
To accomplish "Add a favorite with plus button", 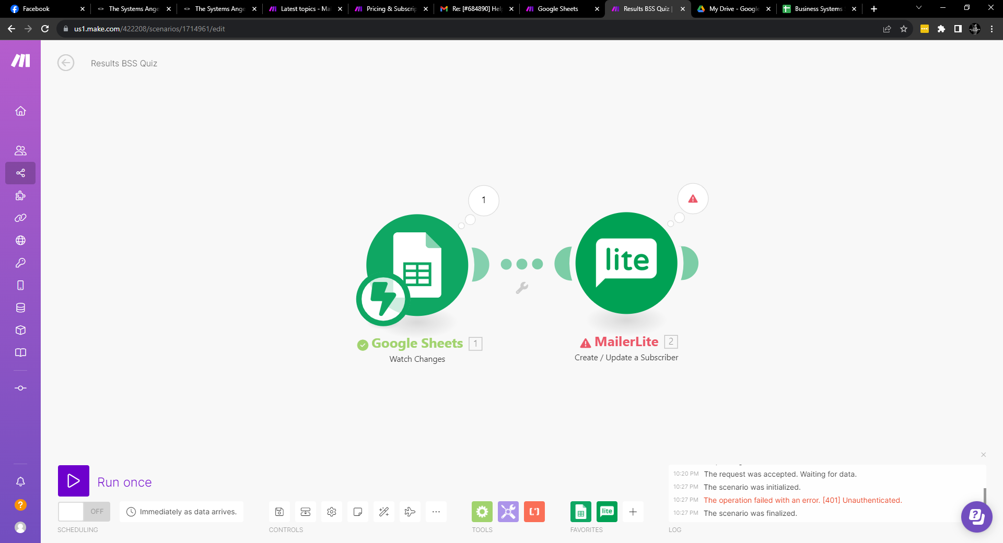I will coord(633,512).
